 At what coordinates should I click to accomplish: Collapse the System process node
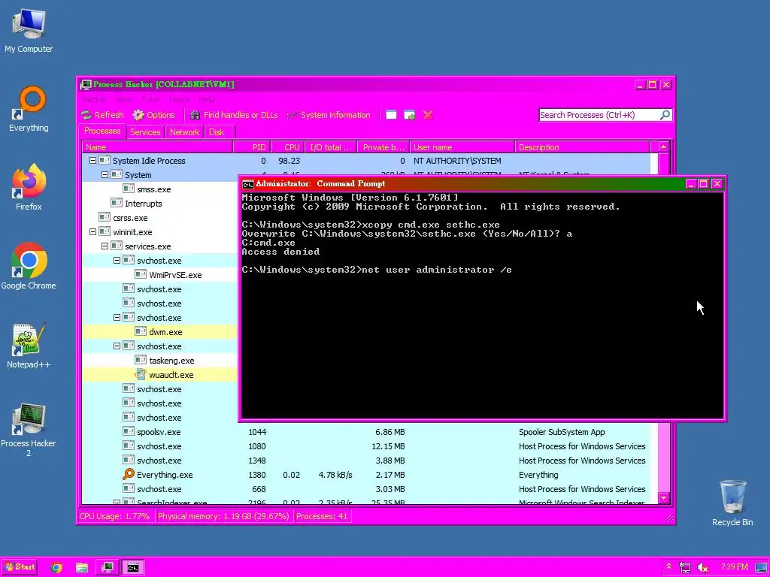pos(105,174)
